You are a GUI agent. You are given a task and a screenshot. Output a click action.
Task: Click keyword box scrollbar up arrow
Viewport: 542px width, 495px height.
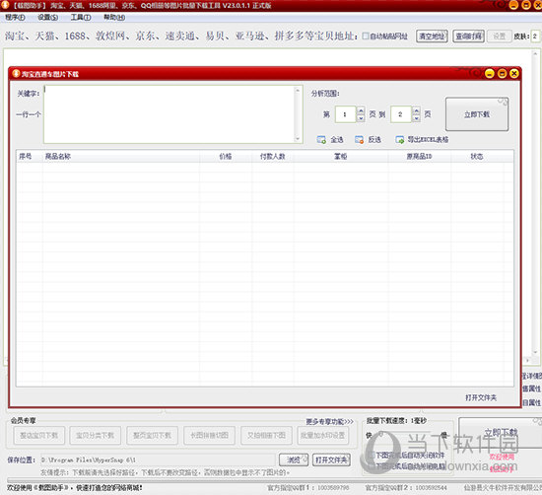[298, 91]
